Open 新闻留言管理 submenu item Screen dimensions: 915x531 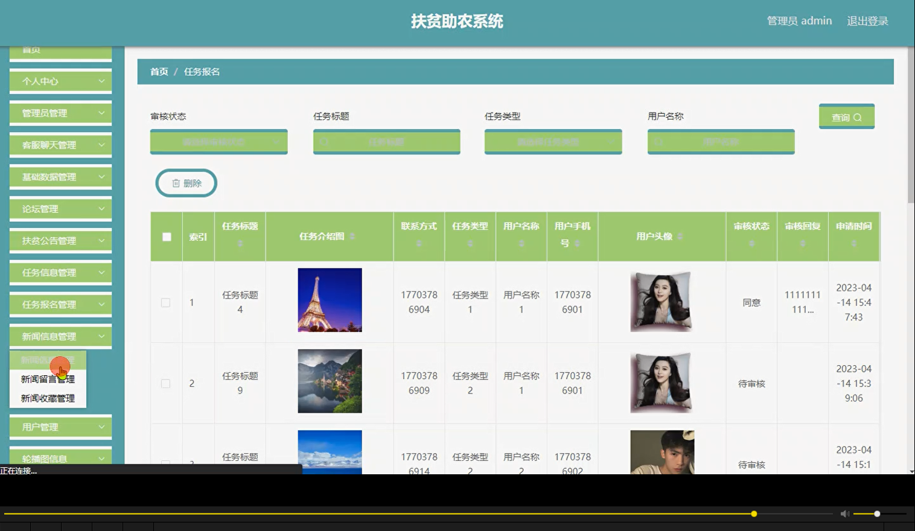pyautogui.click(x=48, y=379)
